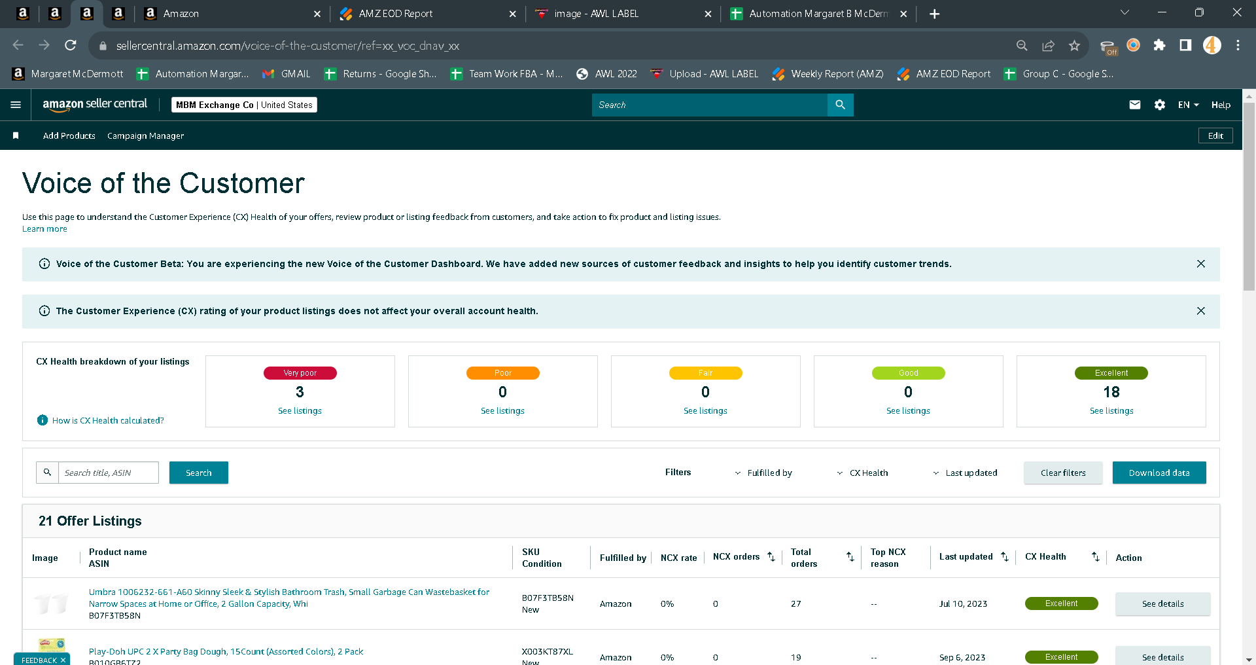Viewport: 1256px width, 665px height.
Task: Open See listings under Excellent
Action: 1111,411
